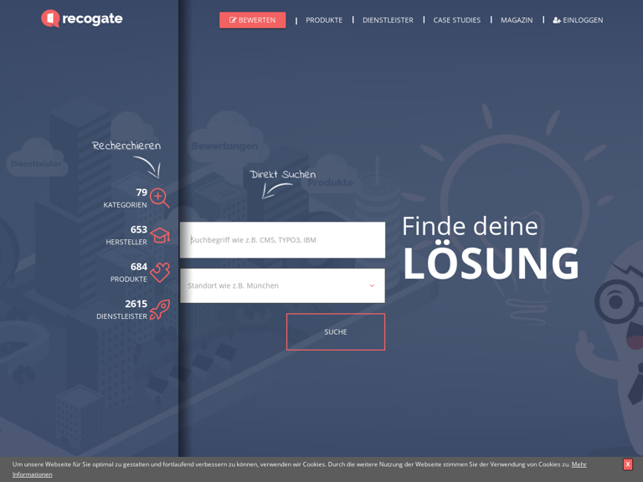
Task: Click the red chevron in Standort field
Action: click(372, 285)
